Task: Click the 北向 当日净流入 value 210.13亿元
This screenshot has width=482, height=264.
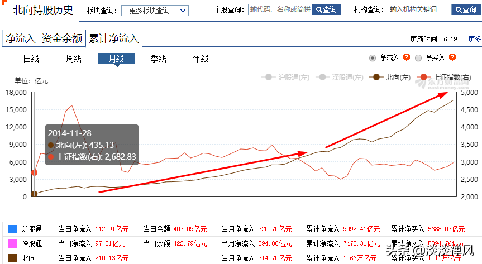Action: pyautogui.click(x=112, y=258)
